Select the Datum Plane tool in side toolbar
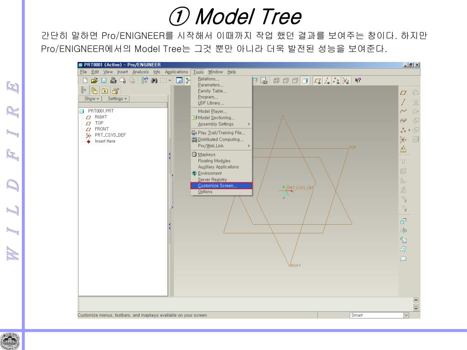Image resolution: width=467 pixels, height=350 pixels. pyautogui.click(x=403, y=93)
